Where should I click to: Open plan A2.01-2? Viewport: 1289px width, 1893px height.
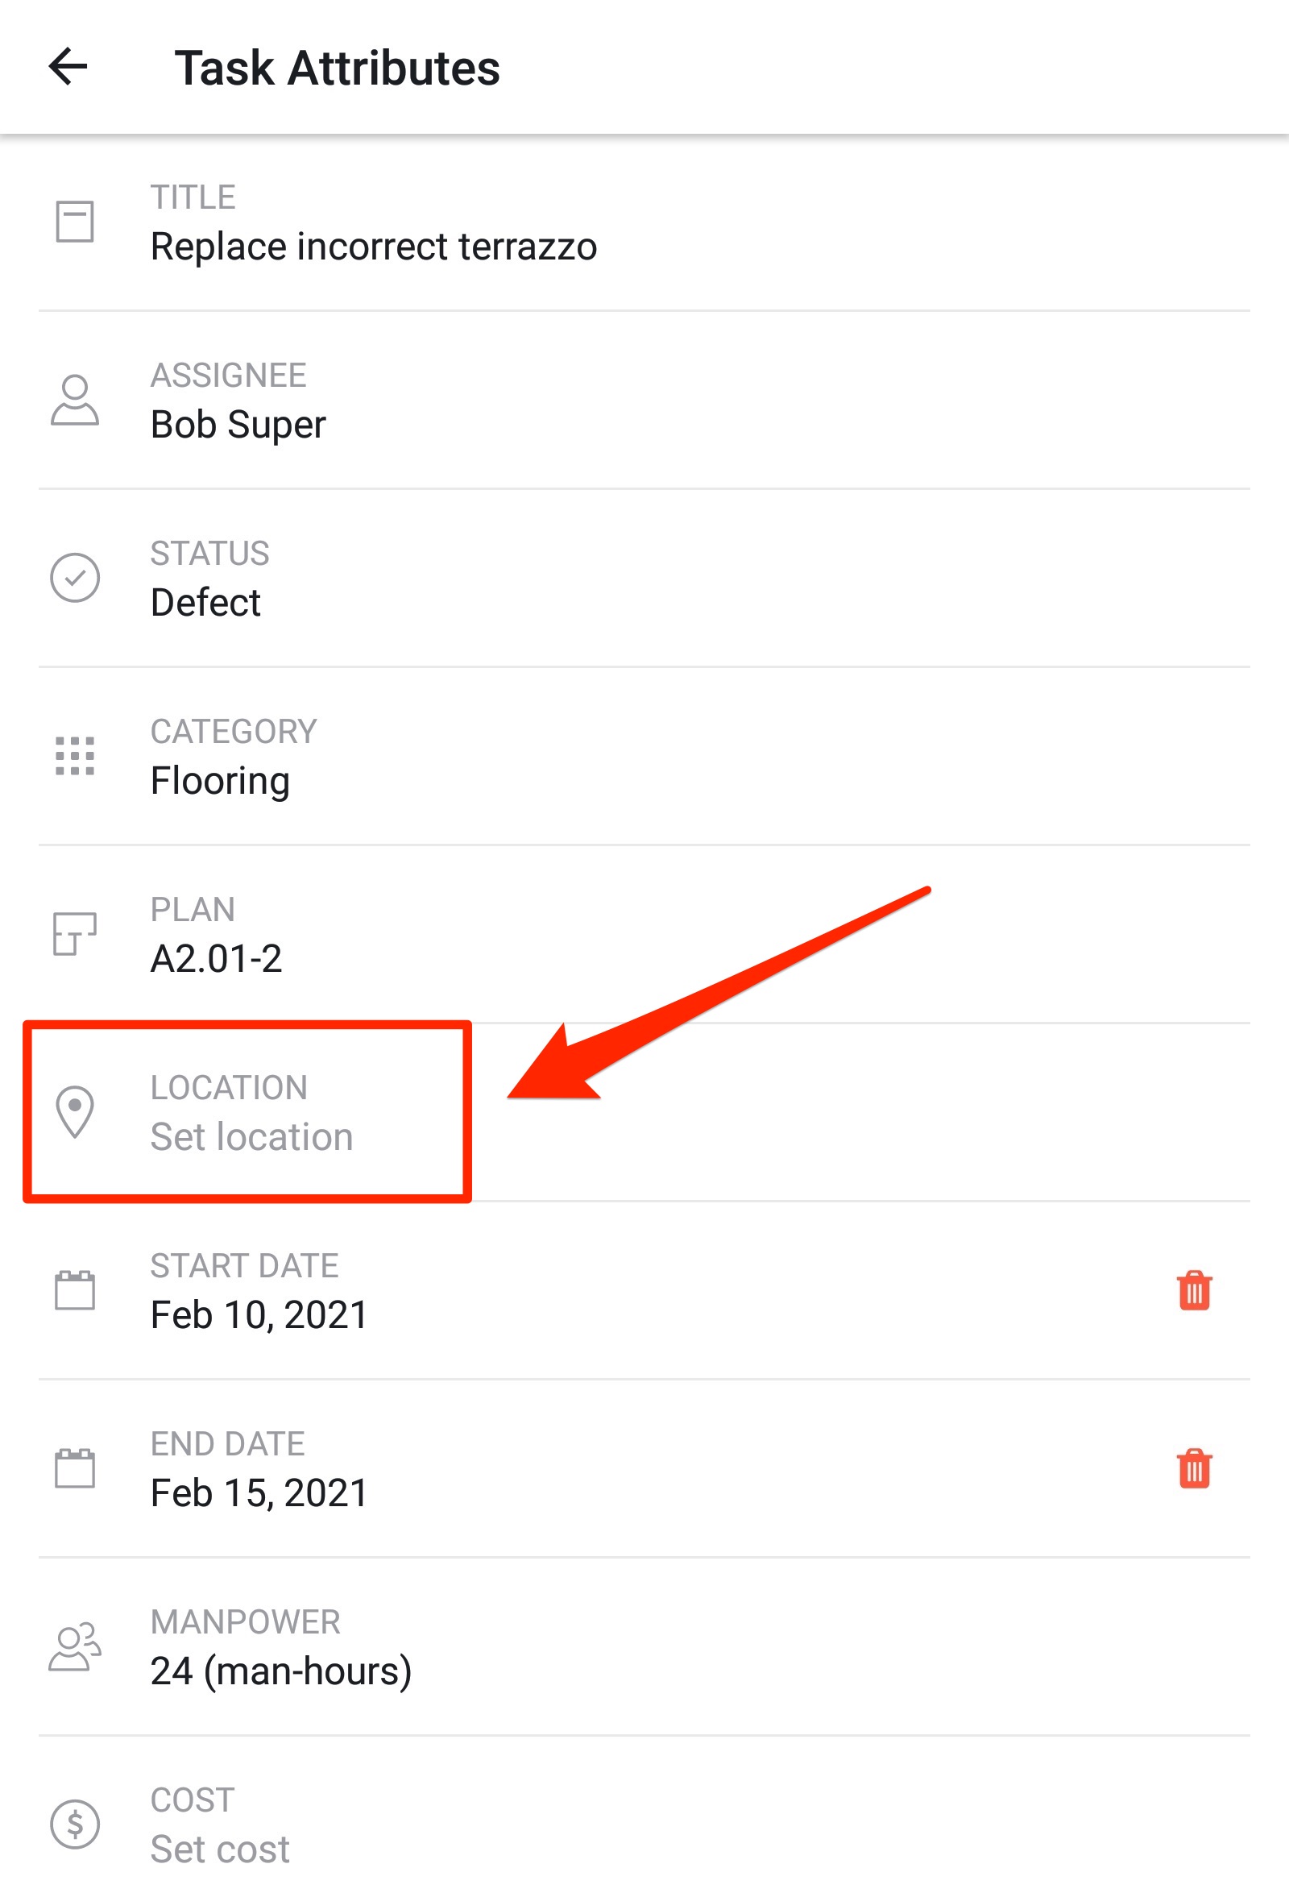(644, 933)
